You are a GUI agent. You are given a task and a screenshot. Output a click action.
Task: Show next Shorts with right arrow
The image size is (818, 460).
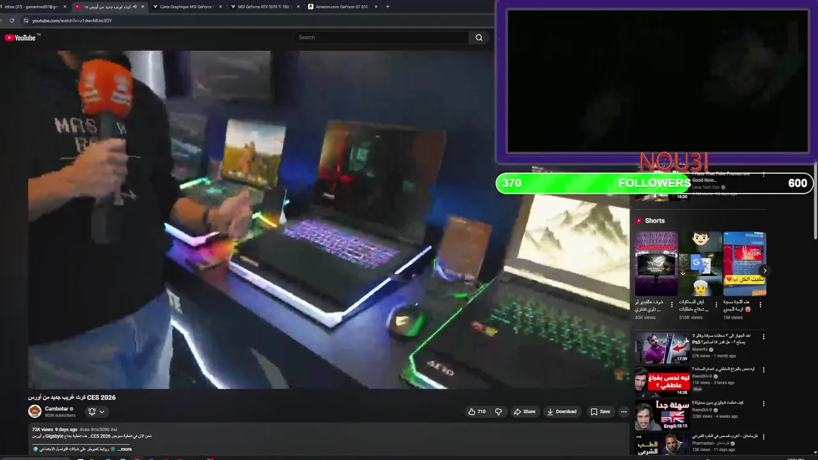point(765,271)
